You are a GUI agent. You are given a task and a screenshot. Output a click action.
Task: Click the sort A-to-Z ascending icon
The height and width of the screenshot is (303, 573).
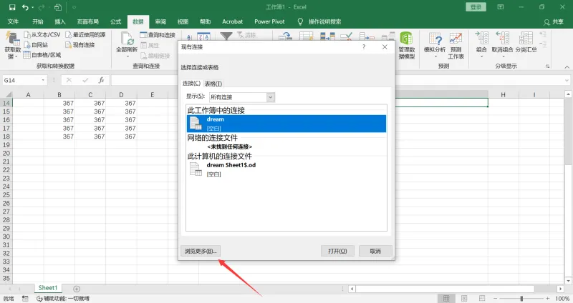[x=189, y=36]
